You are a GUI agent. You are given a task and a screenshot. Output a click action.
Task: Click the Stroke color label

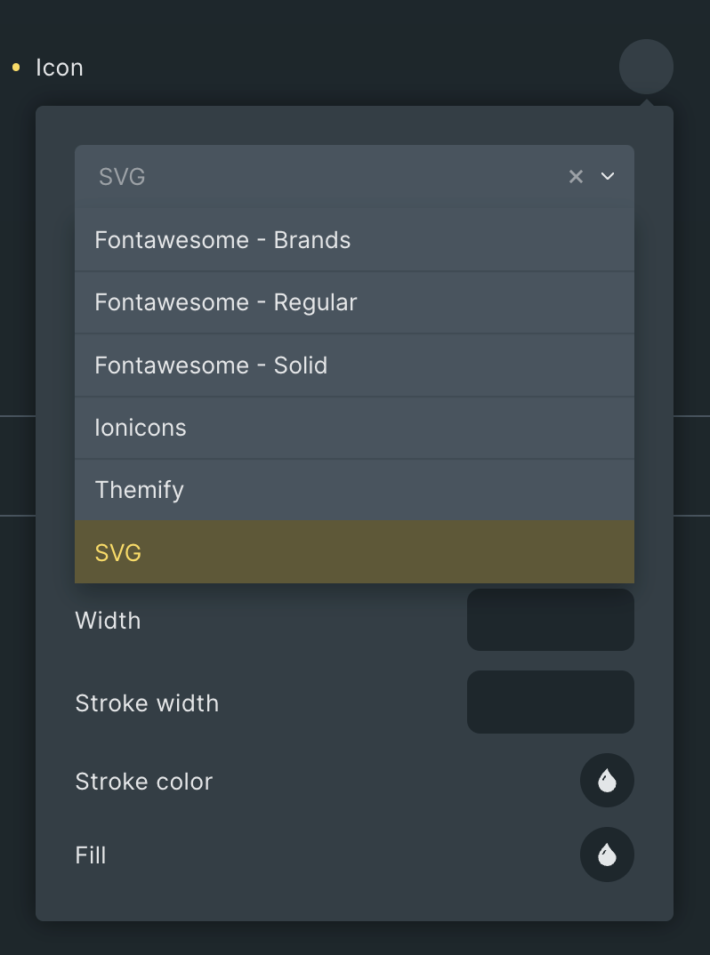pos(144,782)
